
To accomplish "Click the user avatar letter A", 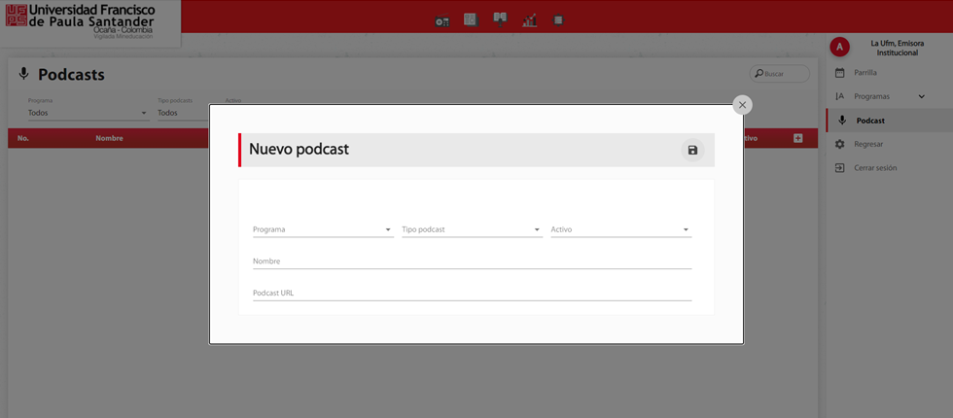I will [840, 47].
